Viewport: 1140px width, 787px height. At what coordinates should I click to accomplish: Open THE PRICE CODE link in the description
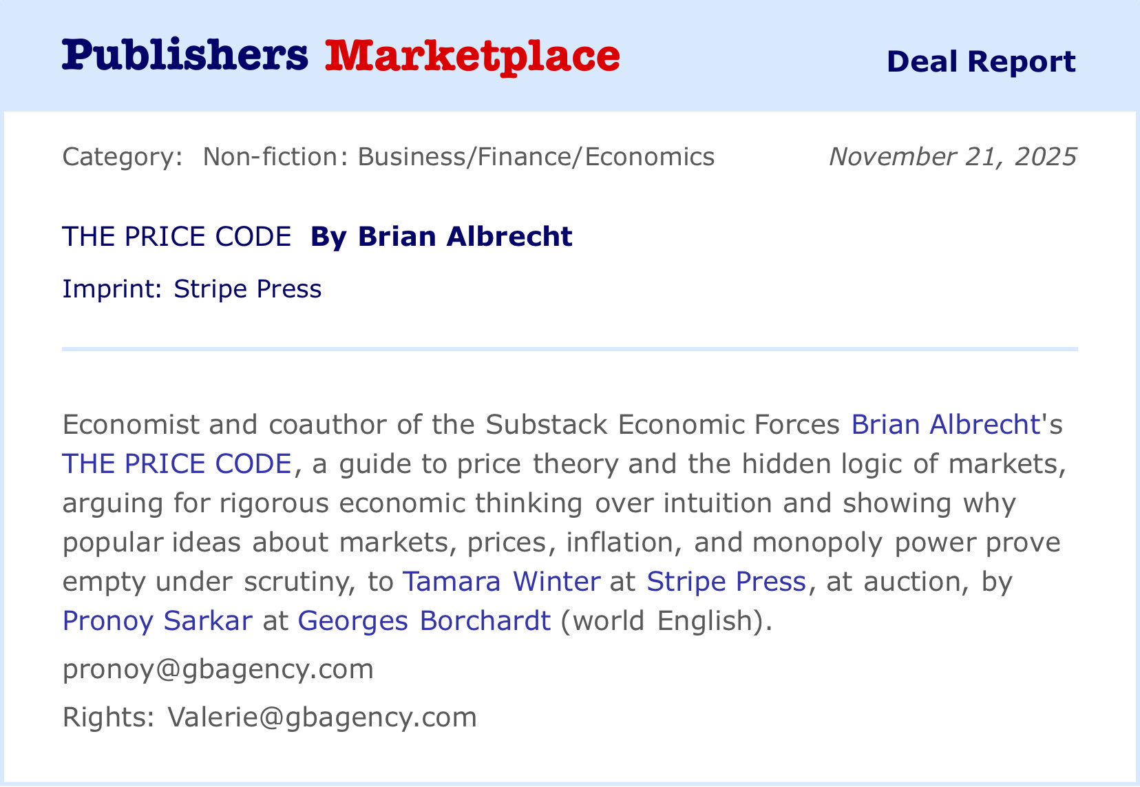coord(177,464)
